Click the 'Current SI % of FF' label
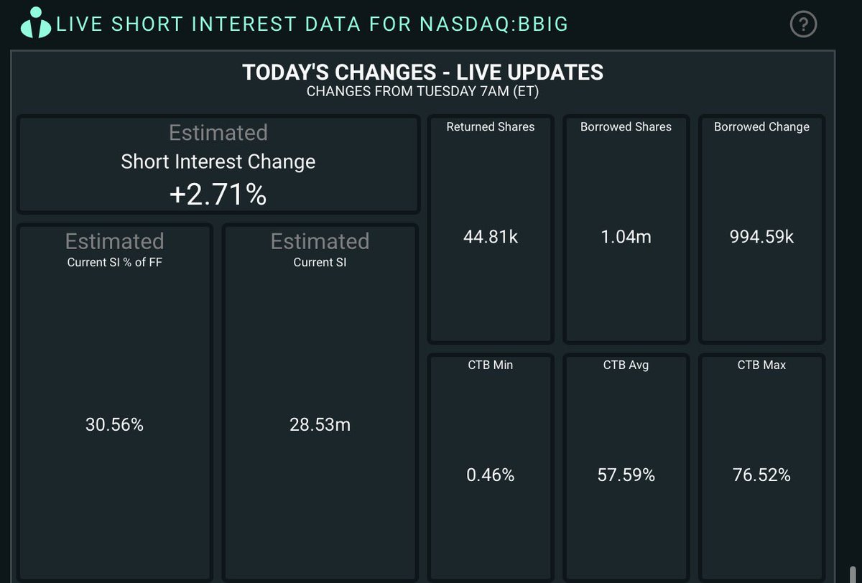862x583 pixels. 115,262
